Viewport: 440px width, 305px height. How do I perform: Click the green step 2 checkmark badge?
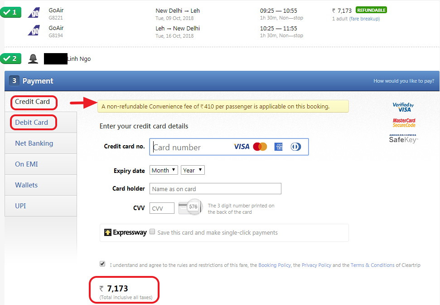point(11,59)
